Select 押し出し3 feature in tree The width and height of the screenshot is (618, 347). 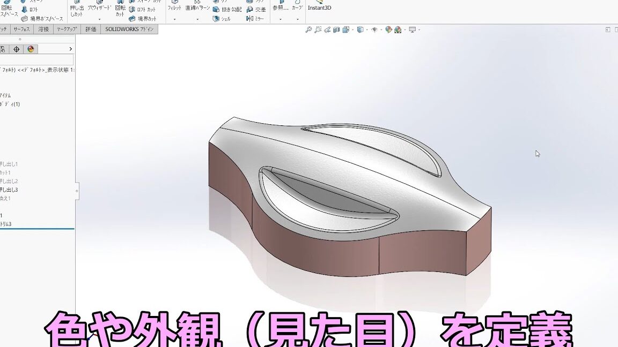[9, 190]
